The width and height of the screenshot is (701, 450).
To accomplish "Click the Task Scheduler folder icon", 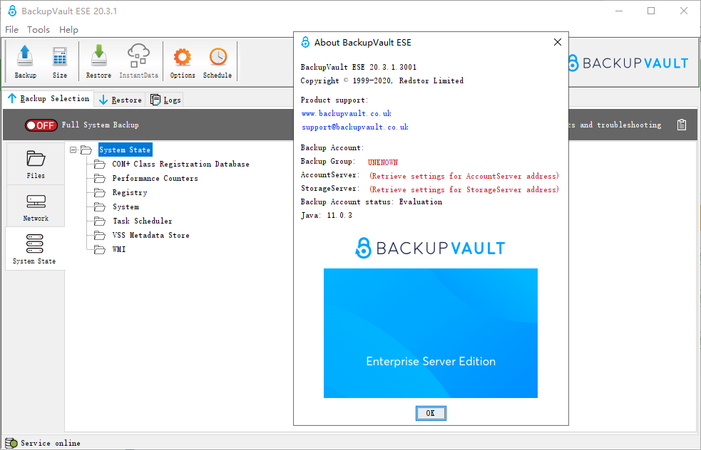I will [x=100, y=221].
